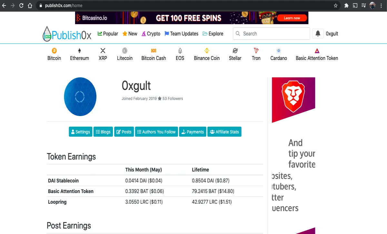Select the Binance Coin icon
Viewport: 387px width, 234px height.
click(x=207, y=51)
